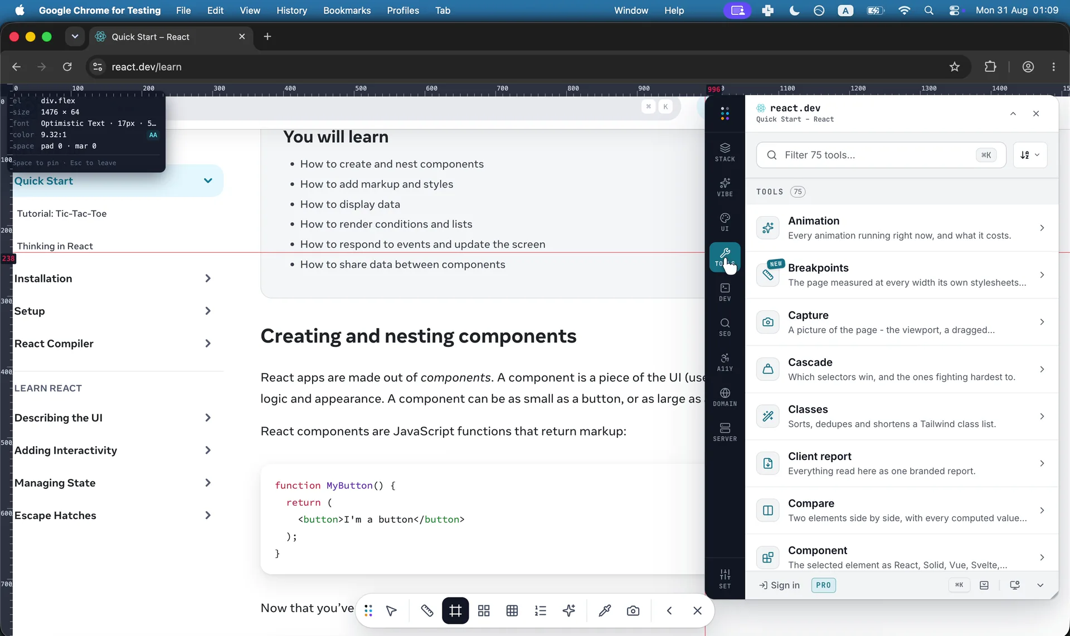Open the Server section in the sidebar
This screenshot has width=1070, height=636.
tap(724, 433)
